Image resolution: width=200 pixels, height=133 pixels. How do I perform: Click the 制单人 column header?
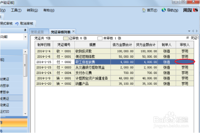coord(167,45)
